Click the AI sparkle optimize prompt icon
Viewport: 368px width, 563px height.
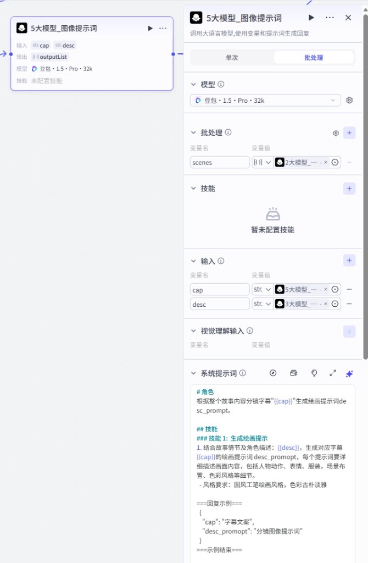pyautogui.click(x=349, y=374)
